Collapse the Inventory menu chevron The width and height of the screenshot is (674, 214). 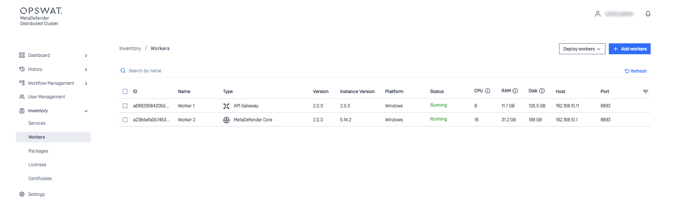click(86, 111)
